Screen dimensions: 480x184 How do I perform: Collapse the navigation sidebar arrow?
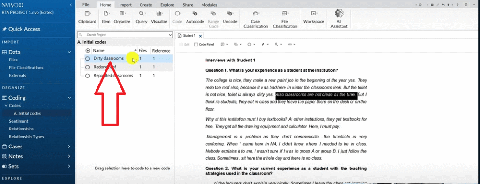pyautogui.click(x=71, y=5)
